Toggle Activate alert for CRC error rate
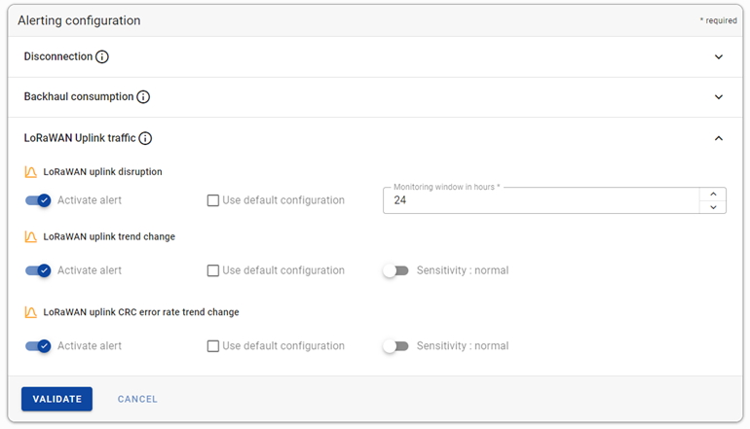Viewport: 750px width, 429px height. coord(38,346)
